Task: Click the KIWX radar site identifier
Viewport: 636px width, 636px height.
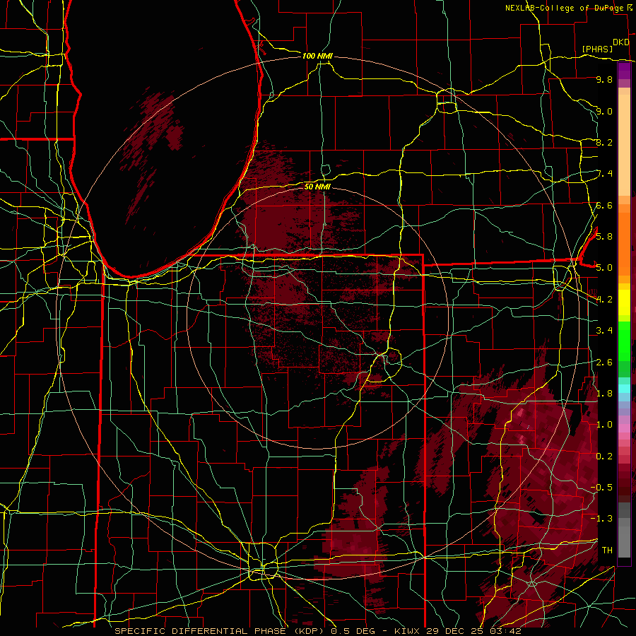Action: click(x=407, y=631)
